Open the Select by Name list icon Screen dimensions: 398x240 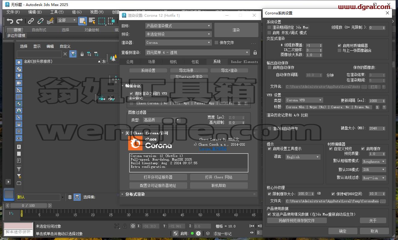pyautogui.click(x=92, y=21)
